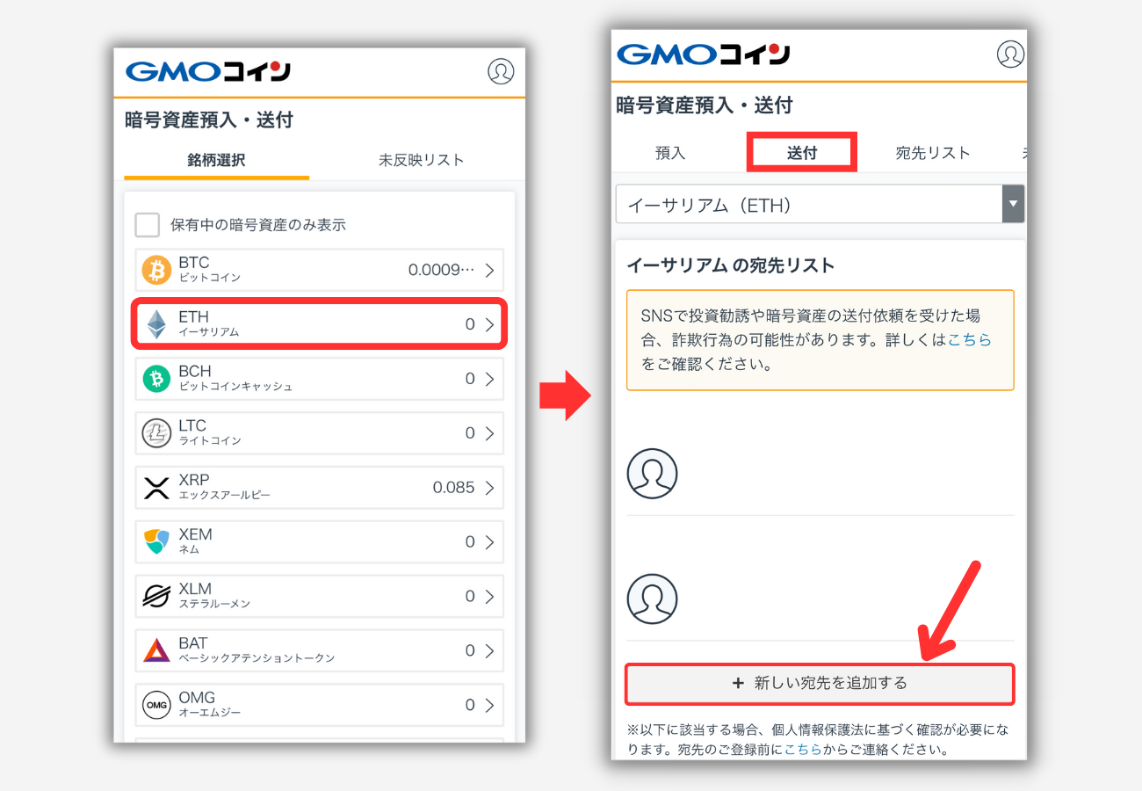Expand the OMG row chevron

489,706
